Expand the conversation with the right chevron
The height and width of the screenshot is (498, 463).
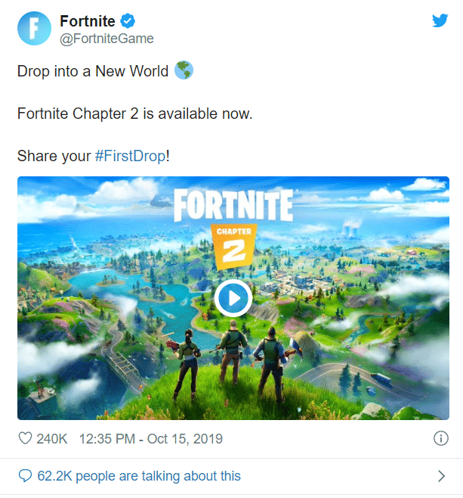[442, 476]
